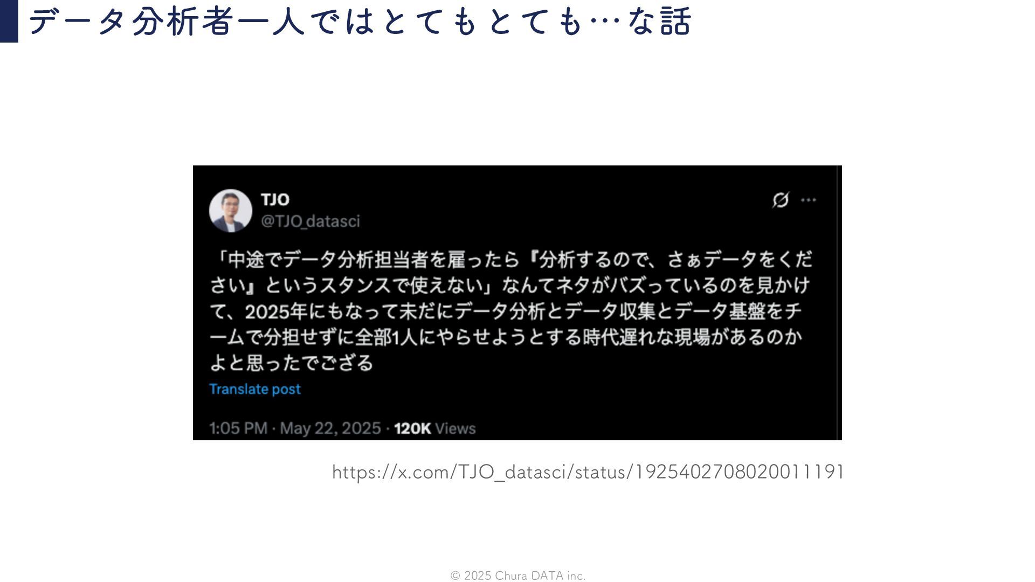The width and height of the screenshot is (1035, 582).
Task: Click the May 22, 2025 date
Action: (330, 428)
